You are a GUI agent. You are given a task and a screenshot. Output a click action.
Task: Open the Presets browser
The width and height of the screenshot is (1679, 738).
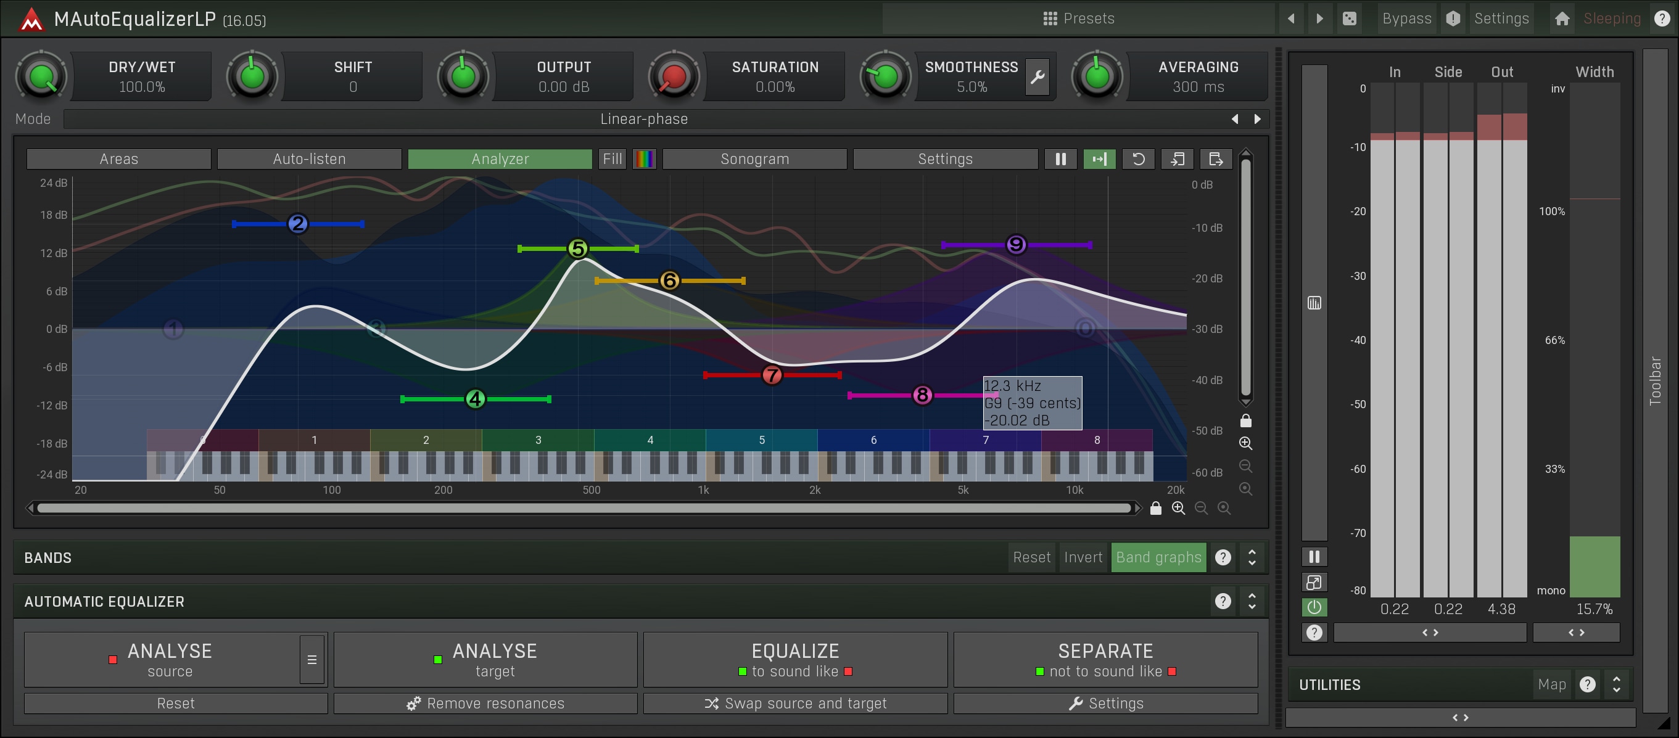tap(1079, 19)
